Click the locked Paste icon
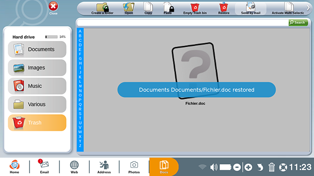The width and height of the screenshot is (314, 176). coord(168,9)
